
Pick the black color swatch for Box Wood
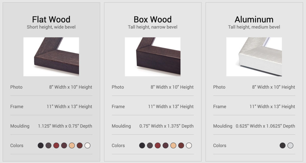(x=142, y=145)
